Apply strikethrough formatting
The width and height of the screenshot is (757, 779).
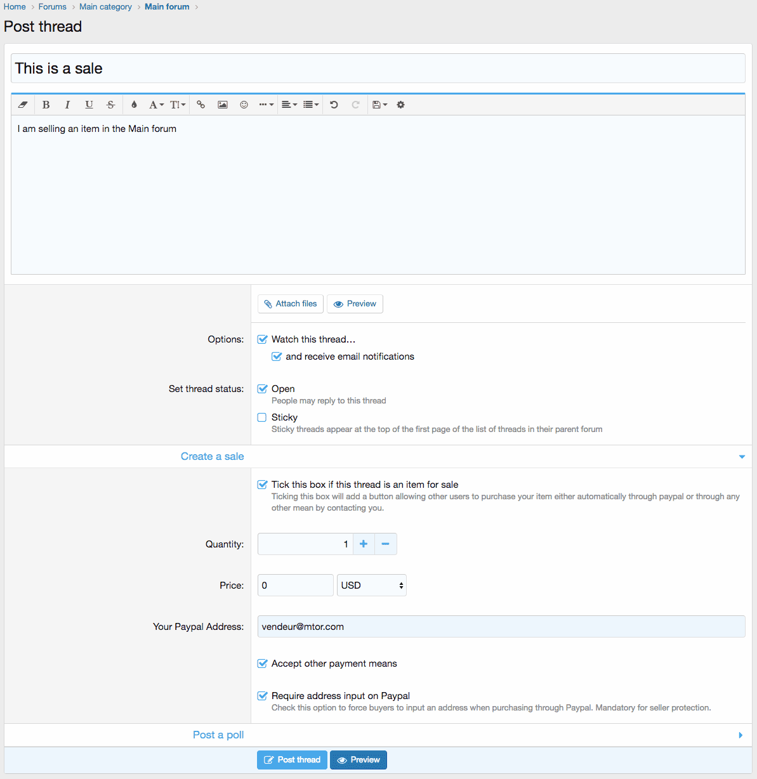[x=110, y=105]
